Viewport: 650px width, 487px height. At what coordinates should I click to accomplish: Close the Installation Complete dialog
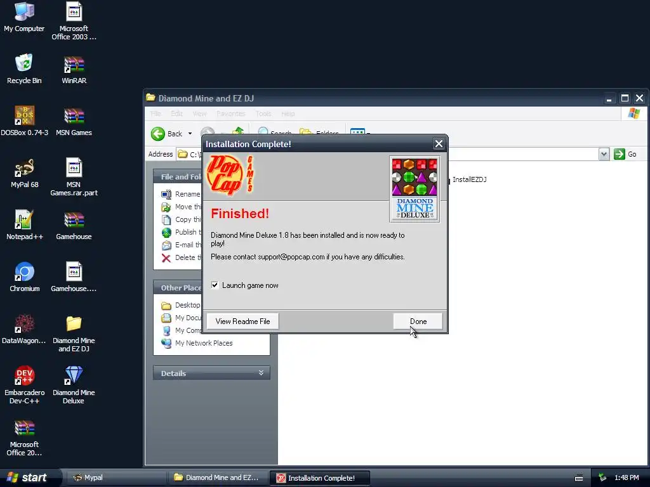(439, 144)
